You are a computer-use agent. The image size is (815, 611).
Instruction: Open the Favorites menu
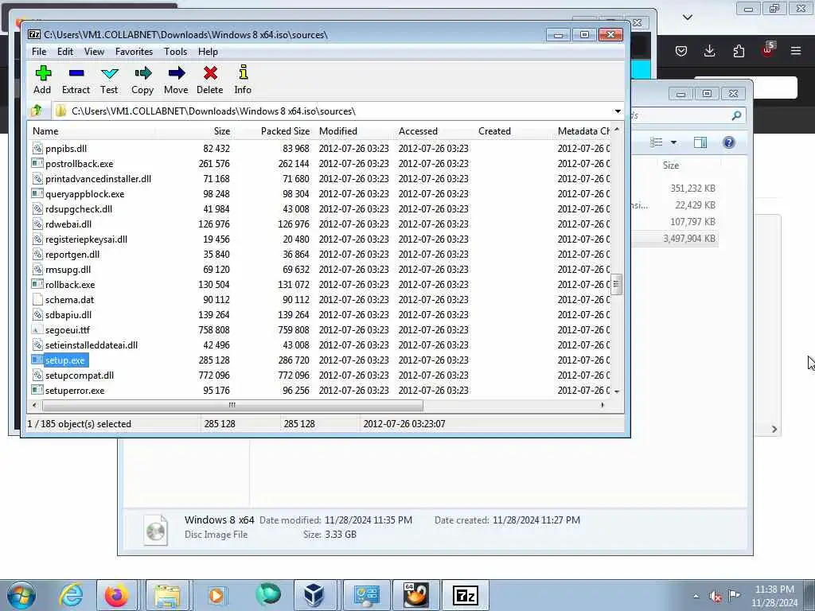134,52
